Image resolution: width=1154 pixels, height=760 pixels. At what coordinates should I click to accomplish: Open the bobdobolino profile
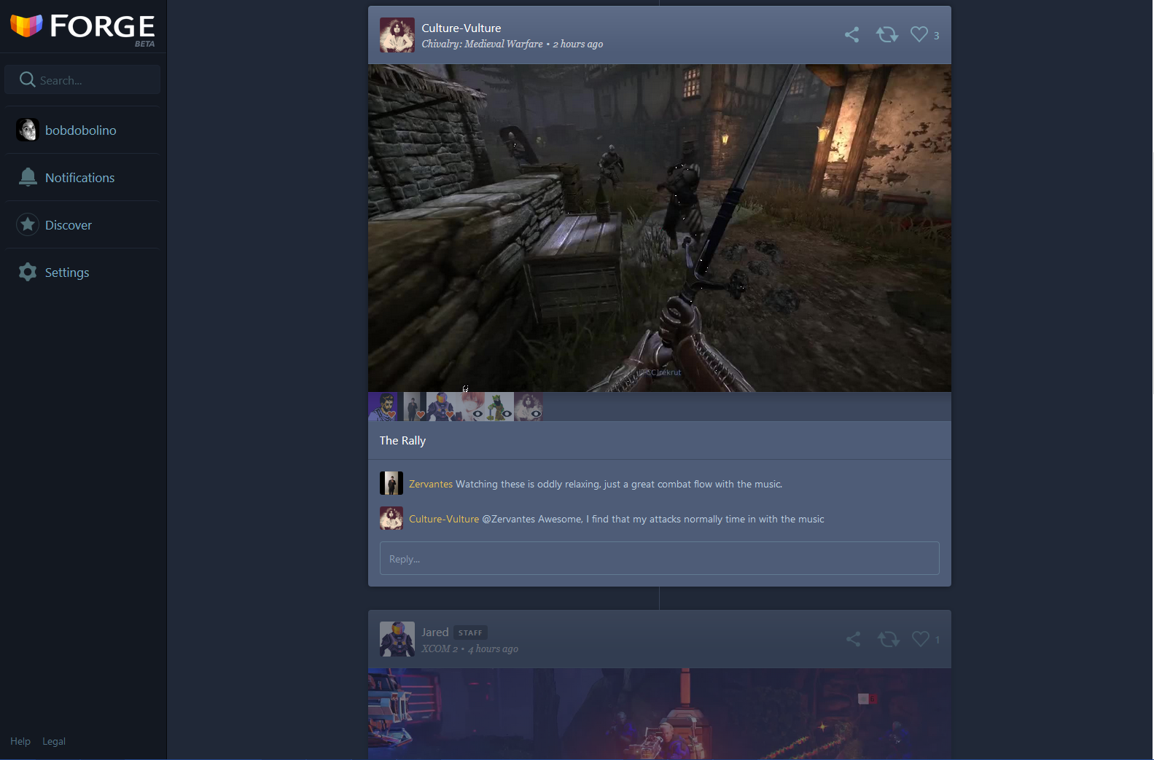coord(80,130)
